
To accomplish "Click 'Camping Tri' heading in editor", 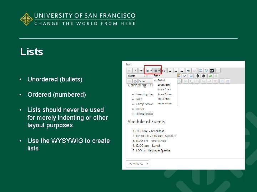I will point(140,85).
